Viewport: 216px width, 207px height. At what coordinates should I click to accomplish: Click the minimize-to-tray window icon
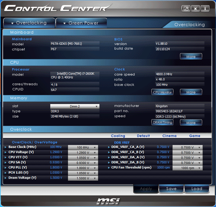(x=186, y=9)
